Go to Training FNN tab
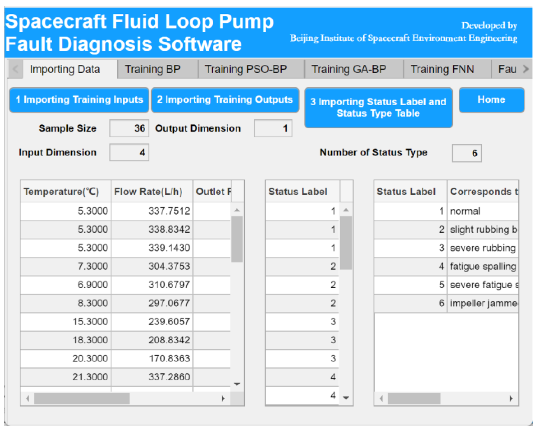The width and height of the screenshot is (539, 433). tap(442, 69)
